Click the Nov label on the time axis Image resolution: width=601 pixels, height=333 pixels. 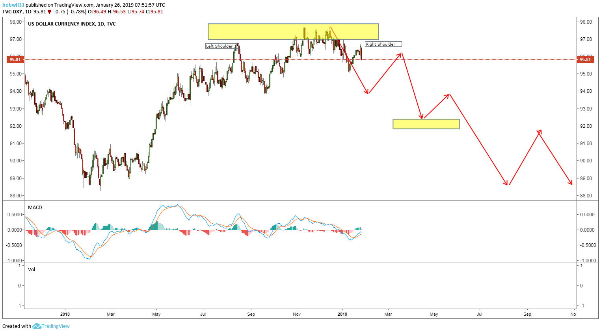click(297, 314)
